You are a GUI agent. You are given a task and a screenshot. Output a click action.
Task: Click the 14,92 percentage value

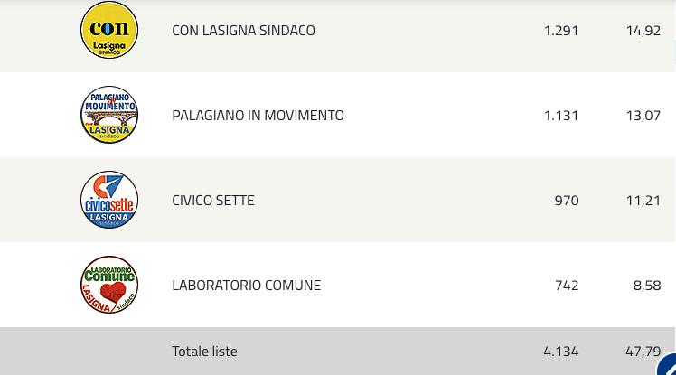(643, 31)
